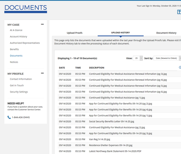This screenshot has height=154, width=181.
Task: Open the Benefits page
Action: (x=14, y=49)
